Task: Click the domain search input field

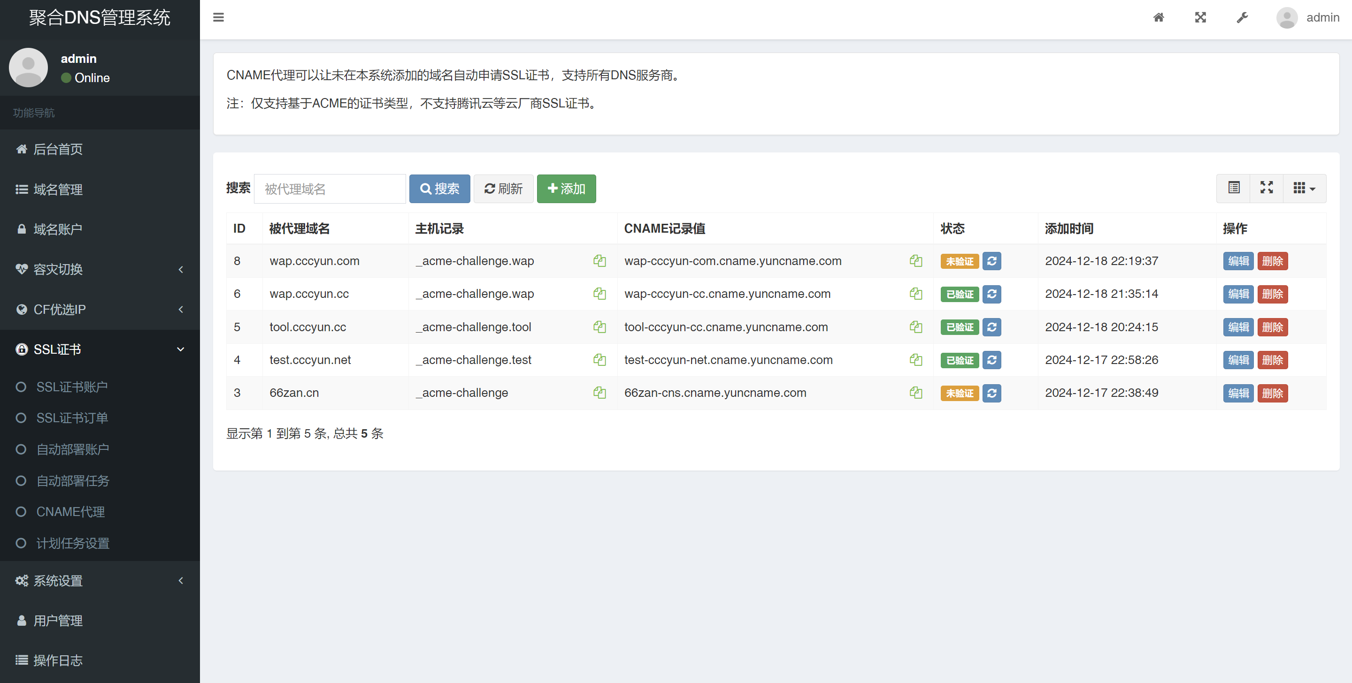Action: (330, 188)
